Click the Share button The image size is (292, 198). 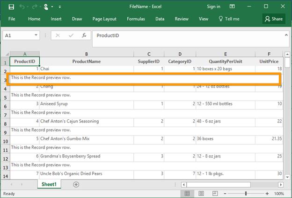click(274, 19)
